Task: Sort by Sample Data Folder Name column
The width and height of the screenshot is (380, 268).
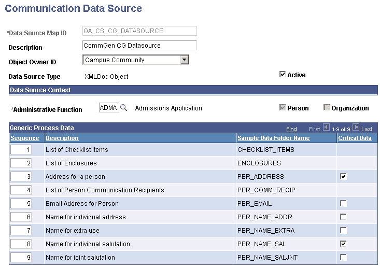Action: [x=273, y=138]
